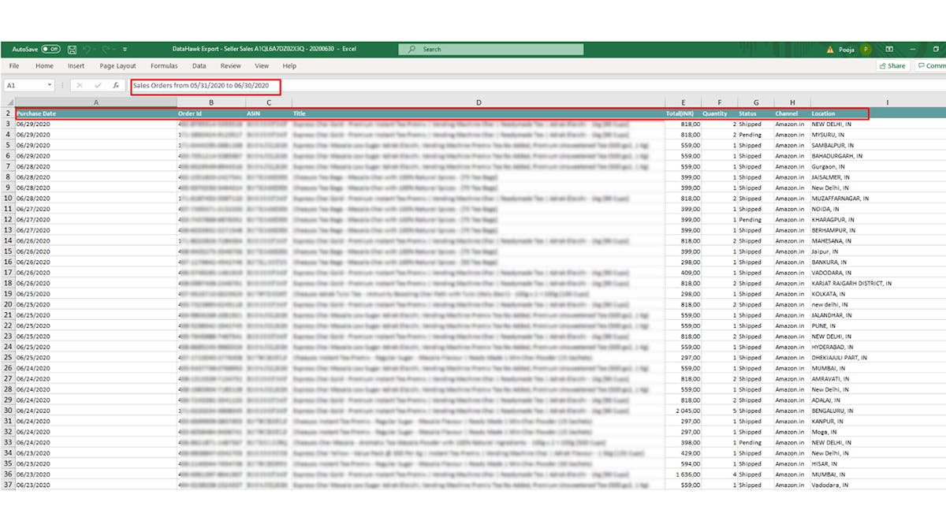Screen dimensions: 946x532
Task: Select row header 30
Action: pos(7,411)
